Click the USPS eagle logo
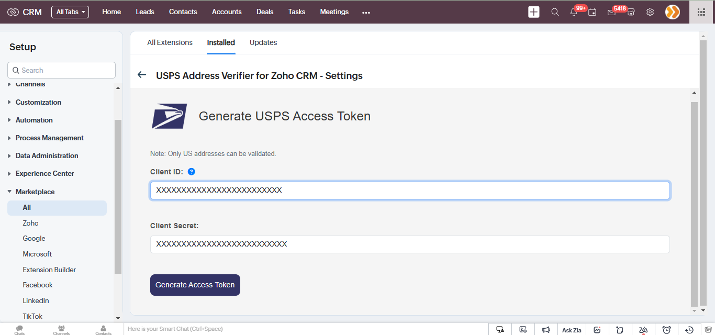This screenshot has width=715, height=335. pos(169,116)
